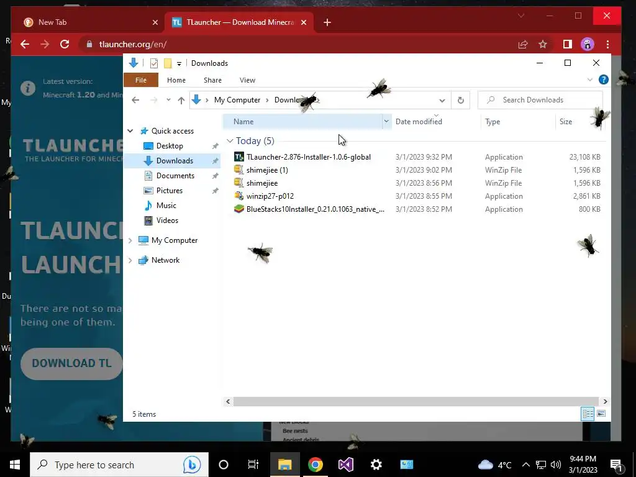Click the horizontal scrollbar in file list
Viewport: 636px width, 477px height.
click(x=416, y=402)
